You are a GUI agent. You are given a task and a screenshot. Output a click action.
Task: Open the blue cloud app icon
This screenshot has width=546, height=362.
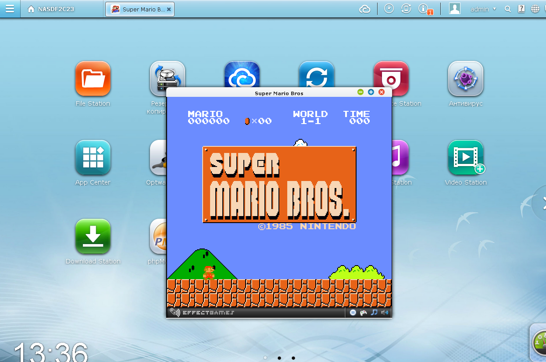pos(242,74)
